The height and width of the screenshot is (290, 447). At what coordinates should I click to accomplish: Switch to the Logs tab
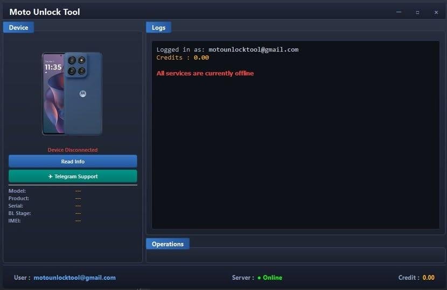coord(158,27)
